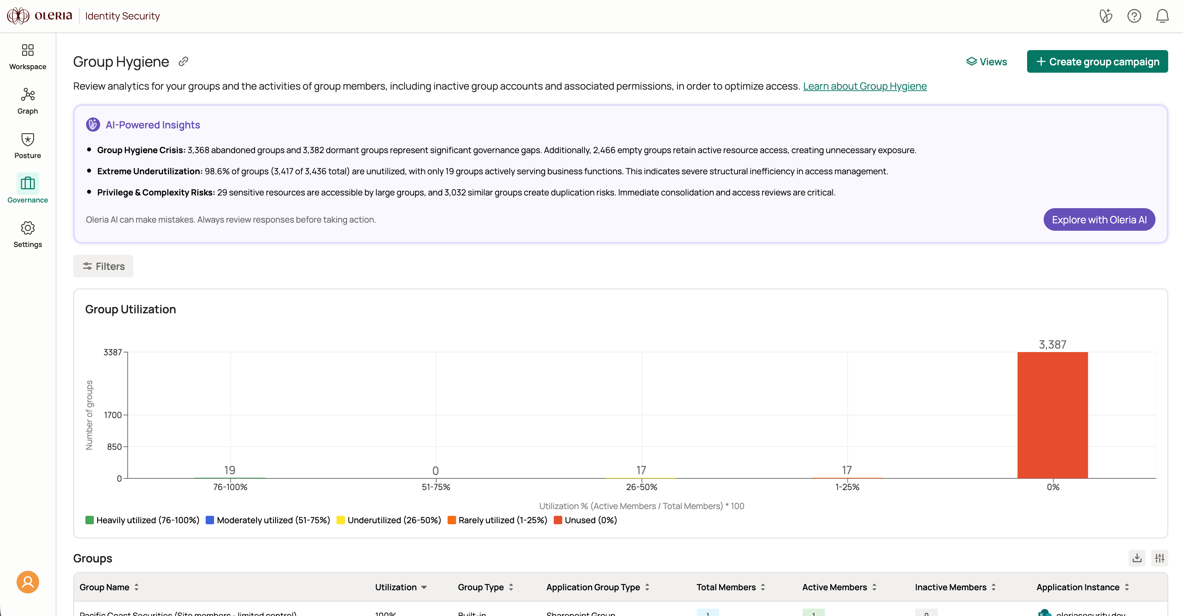Viewport: 1183px width, 616px height.
Task: Toggle Underutilized legend swatch
Action: click(x=340, y=520)
